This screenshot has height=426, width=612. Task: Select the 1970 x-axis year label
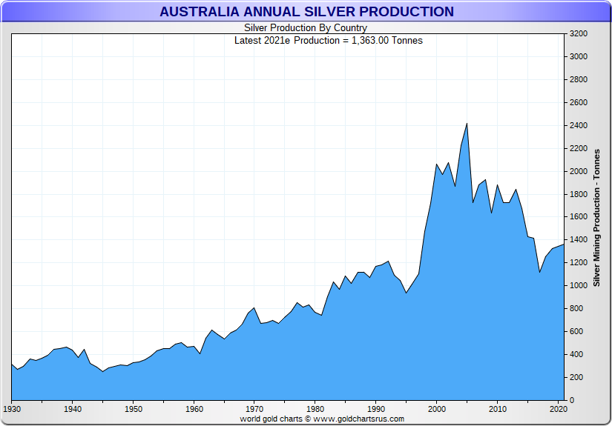point(254,409)
